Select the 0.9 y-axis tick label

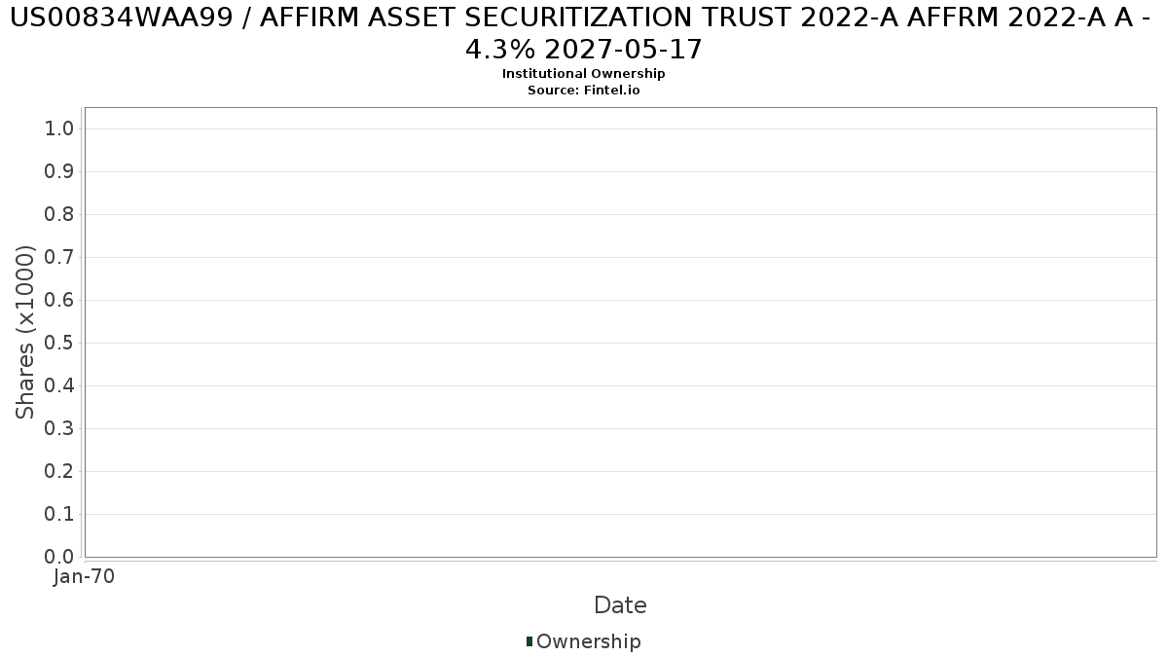[x=60, y=172]
